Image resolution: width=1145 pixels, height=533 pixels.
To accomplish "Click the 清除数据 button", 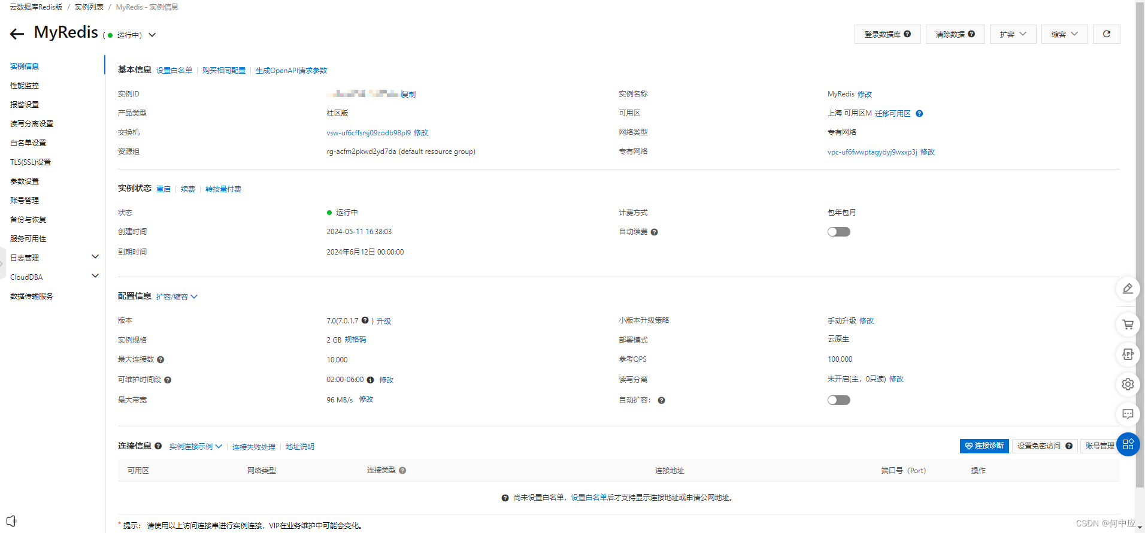I will [x=955, y=34].
